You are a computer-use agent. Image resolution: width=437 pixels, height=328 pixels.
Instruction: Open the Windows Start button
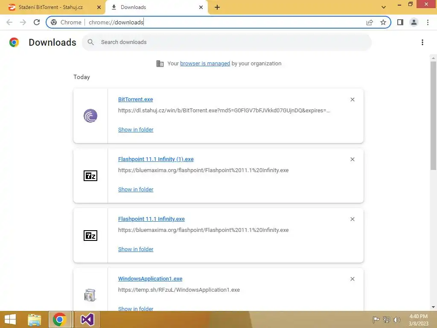pos(10,319)
